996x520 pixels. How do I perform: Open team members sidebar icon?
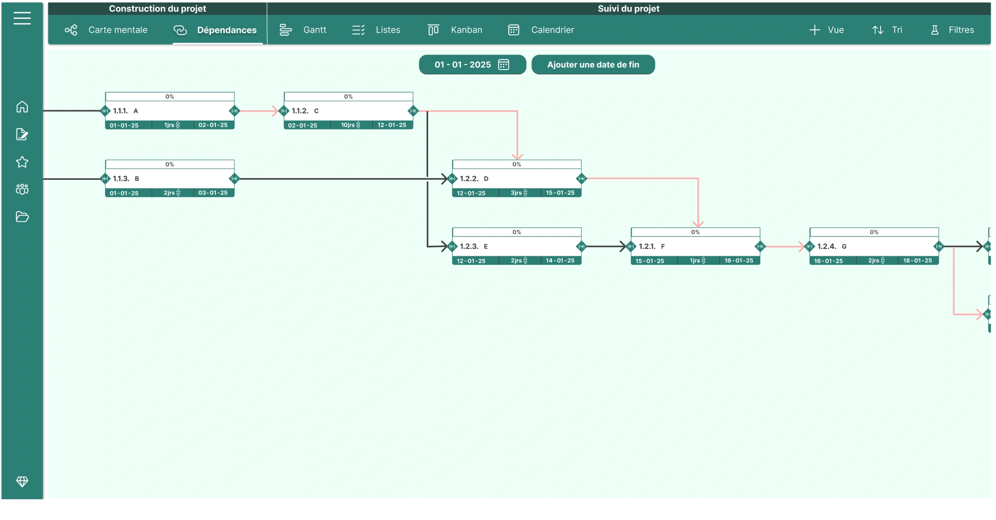coord(22,189)
